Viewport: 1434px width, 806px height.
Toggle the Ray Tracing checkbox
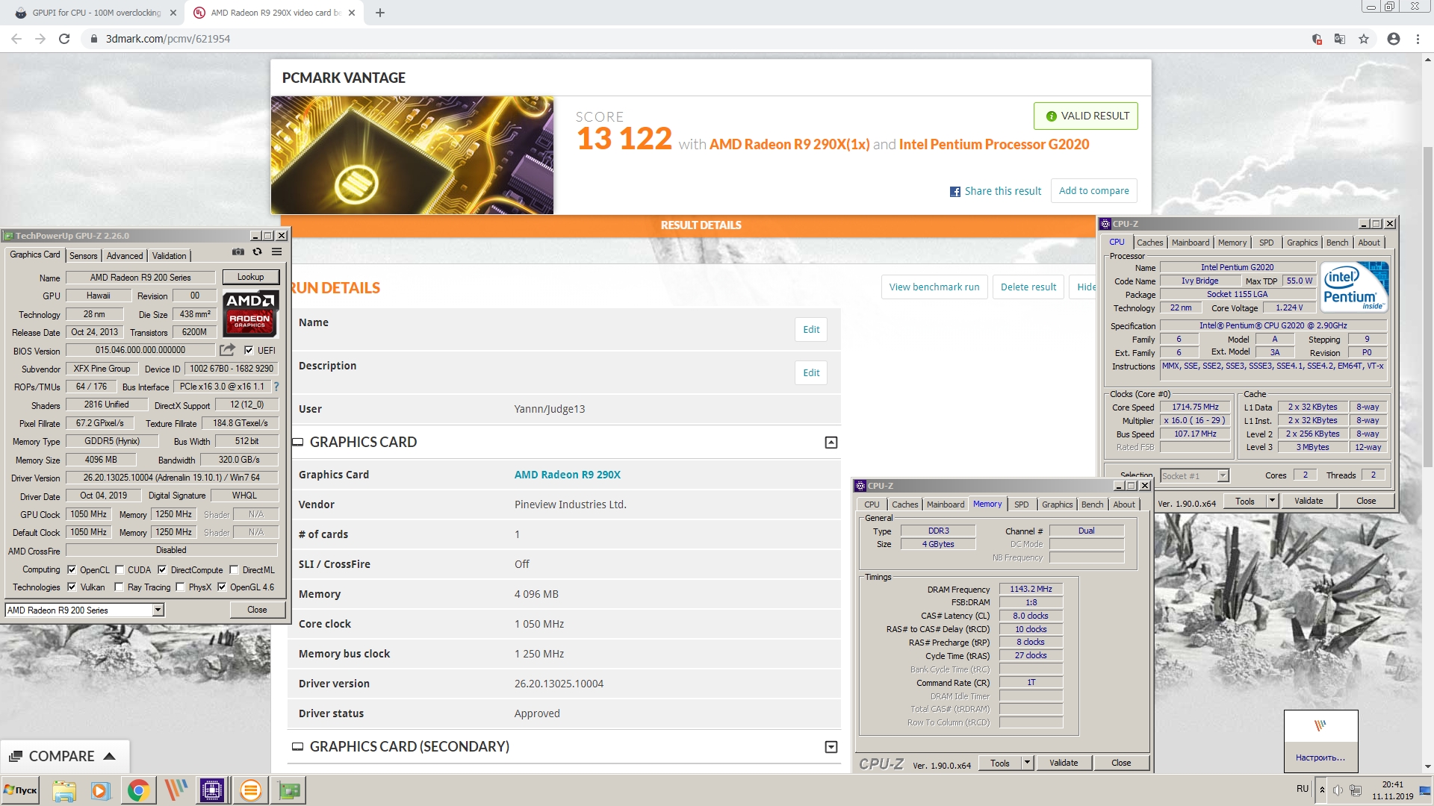[x=119, y=587]
